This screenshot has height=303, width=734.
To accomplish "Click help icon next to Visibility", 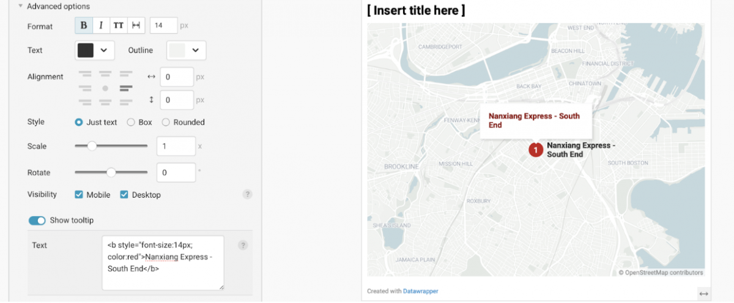I will point(247,195).
